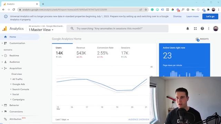Click the Learn more link
Viewport: 221px width, 124px height.
(x=192, y=17)
